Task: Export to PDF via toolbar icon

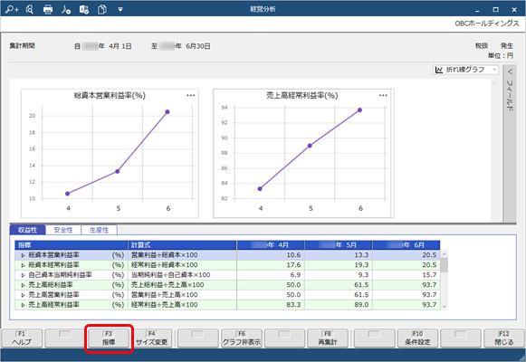Action: pos(66,9)
